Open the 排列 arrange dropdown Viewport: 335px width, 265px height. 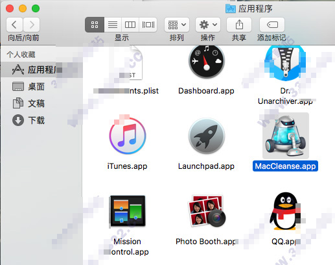[x=177, y=25]
